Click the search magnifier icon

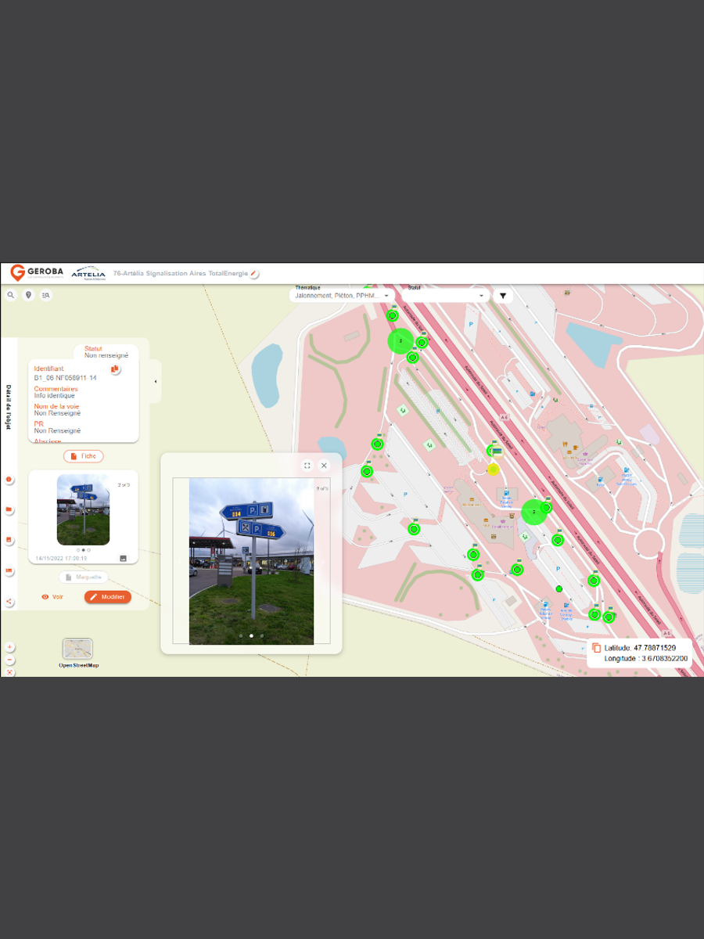[11, 295]
